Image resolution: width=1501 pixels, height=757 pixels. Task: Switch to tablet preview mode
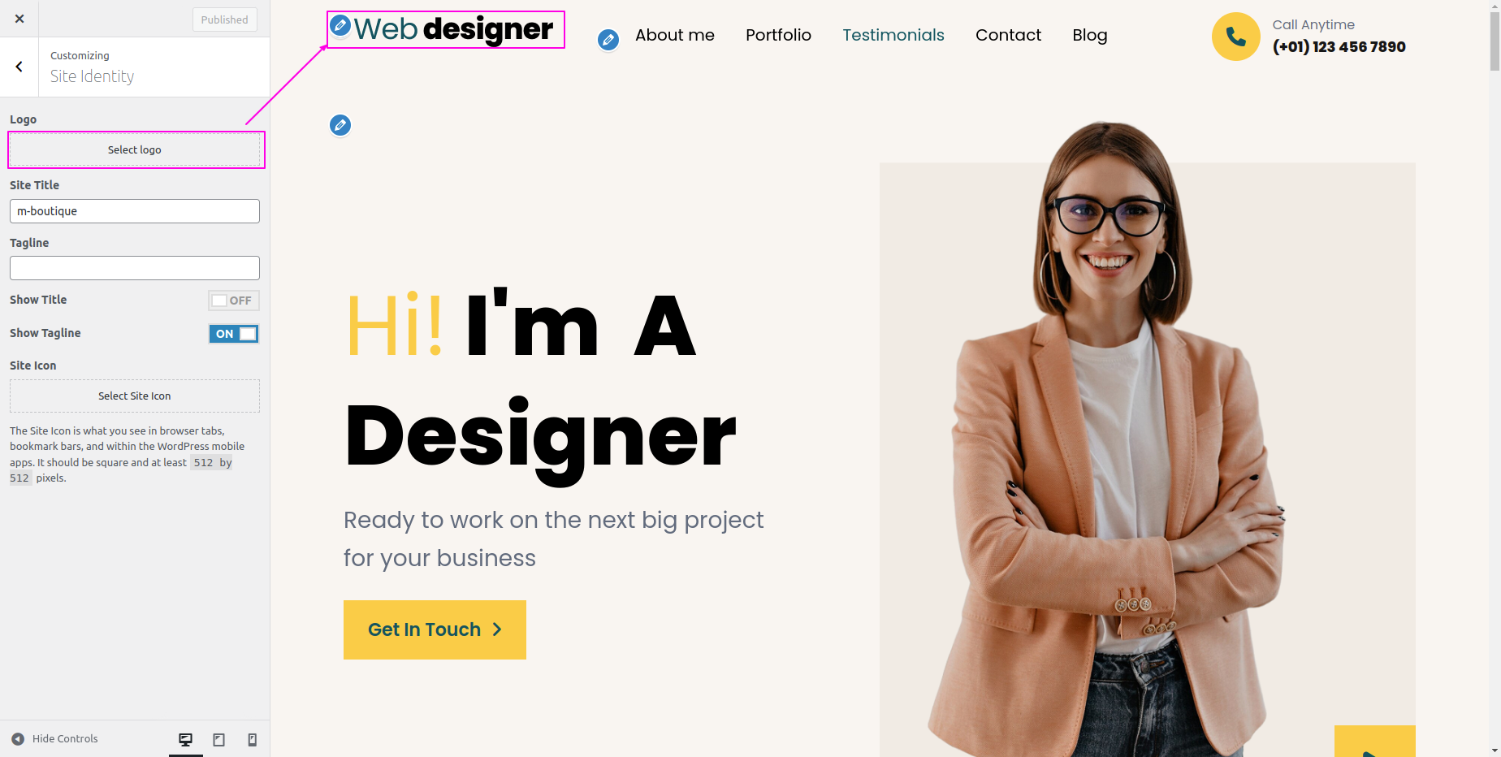[219, 739]
